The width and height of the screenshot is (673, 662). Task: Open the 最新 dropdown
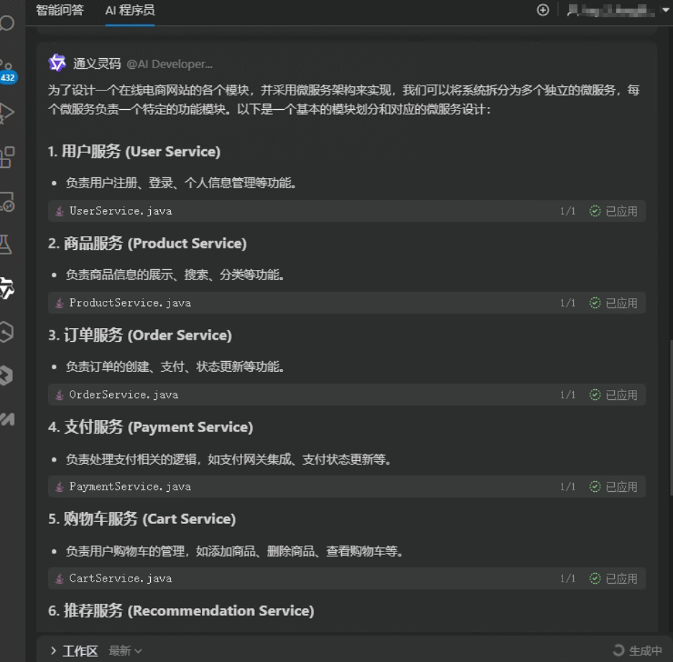point(125,651)
